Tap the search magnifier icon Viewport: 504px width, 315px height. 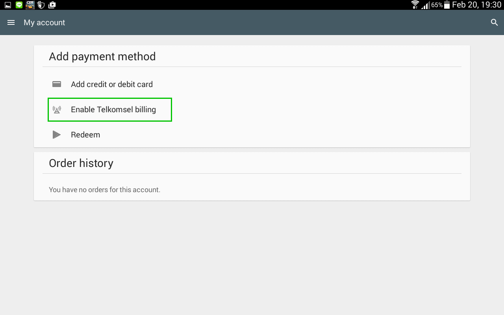pyautogui.click(x=495, y=22)
